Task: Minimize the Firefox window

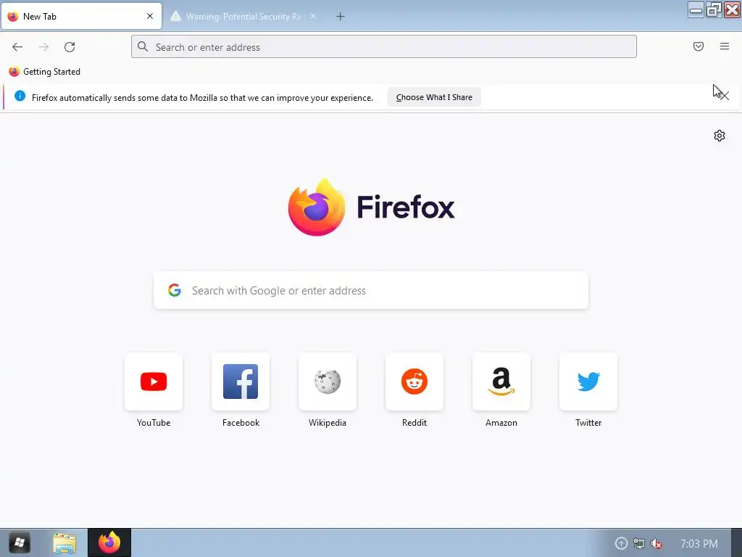Action: pos(696,9)
